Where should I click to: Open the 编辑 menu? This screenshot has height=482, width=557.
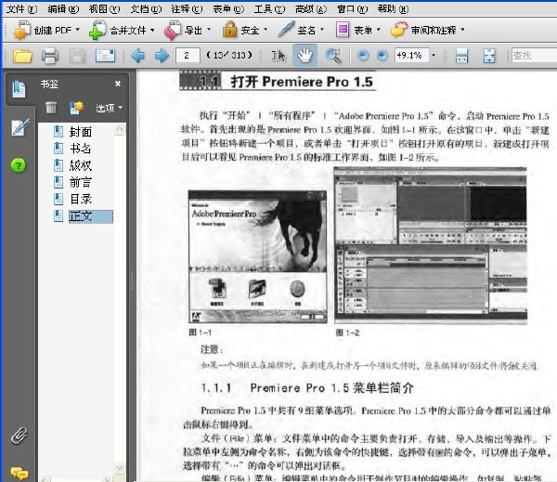tap(63, 9)
